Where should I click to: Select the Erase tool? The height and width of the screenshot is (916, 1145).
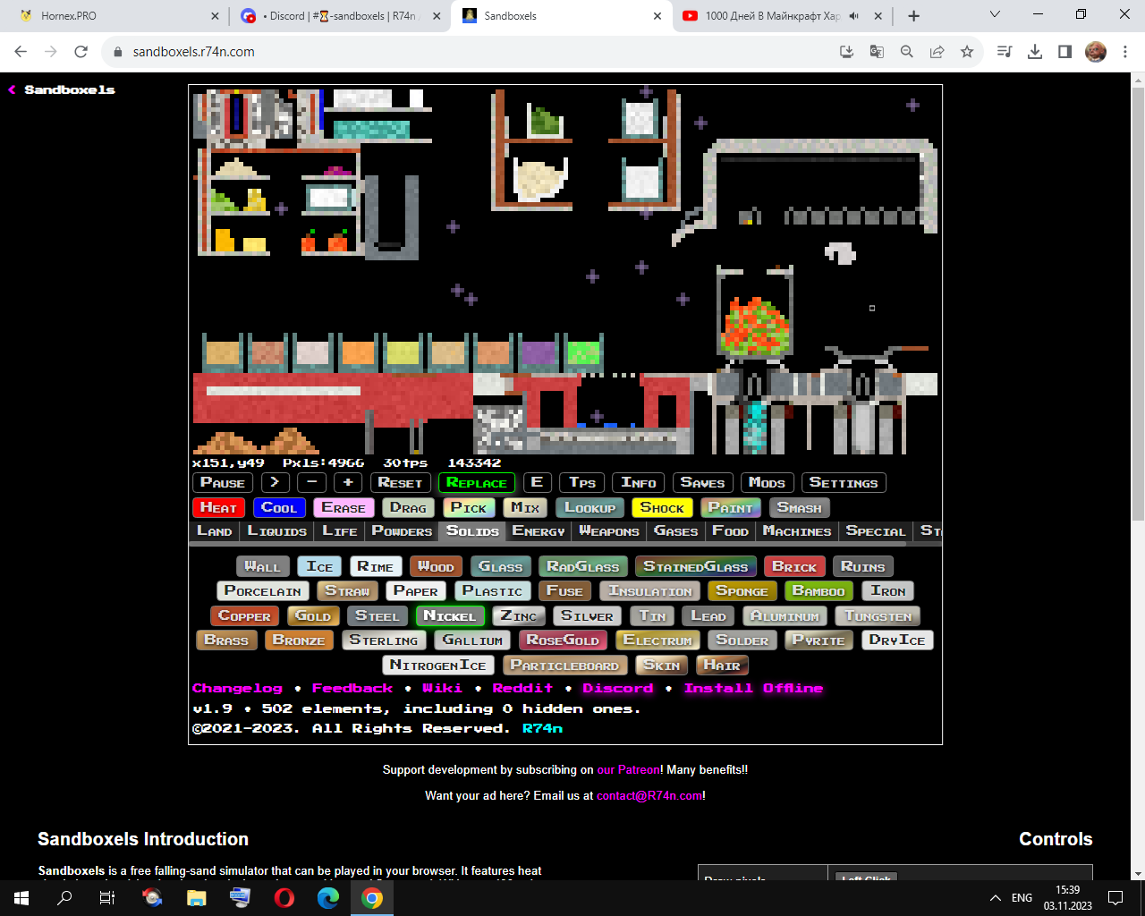point(343,508)
